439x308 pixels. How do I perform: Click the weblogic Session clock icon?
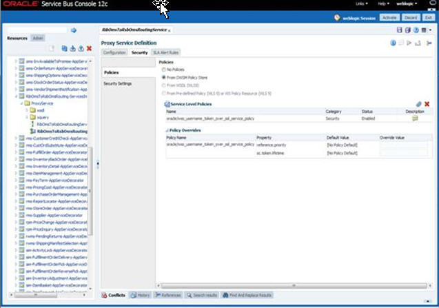click(337, 18)
